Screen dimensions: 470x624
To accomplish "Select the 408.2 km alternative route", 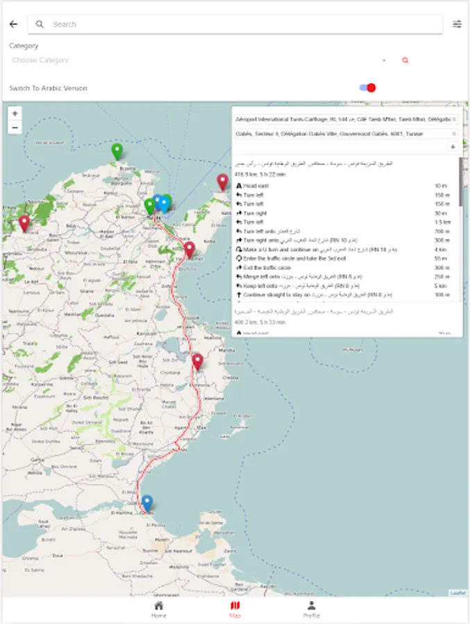I will coord(260,322).
